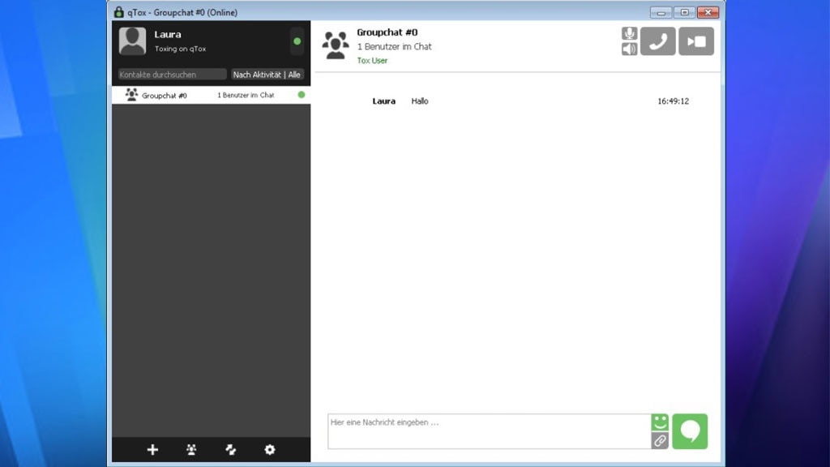Create a new groupchat from the bottom bar

[191, 450]
